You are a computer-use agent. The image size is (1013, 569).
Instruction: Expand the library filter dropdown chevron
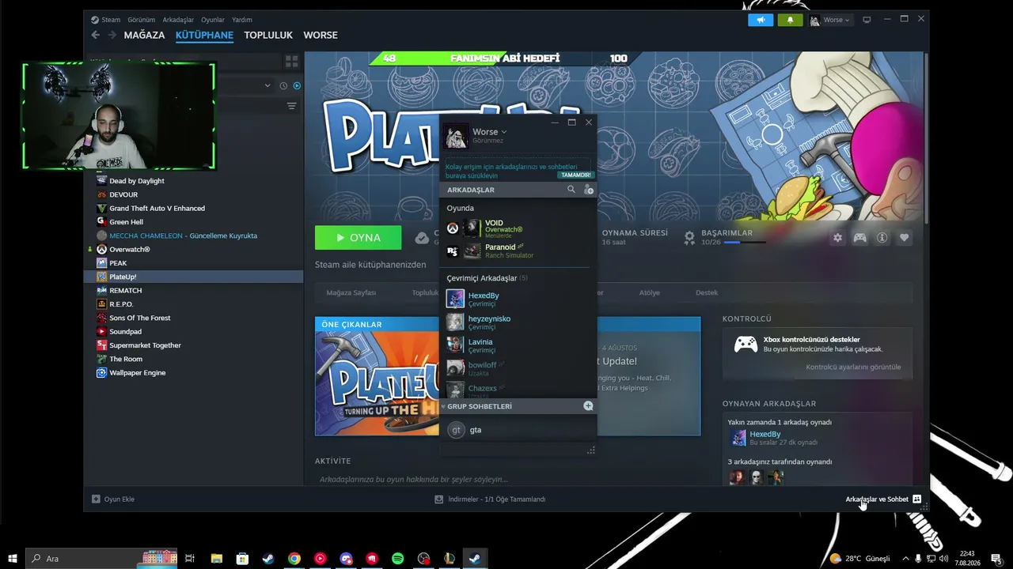tap(267, 85)
